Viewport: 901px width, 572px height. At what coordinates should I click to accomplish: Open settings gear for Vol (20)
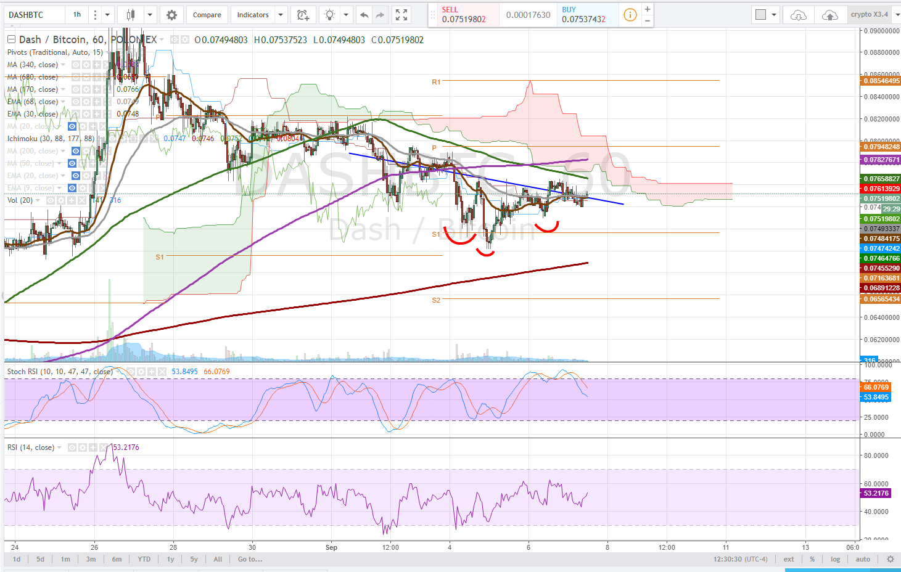61,200
